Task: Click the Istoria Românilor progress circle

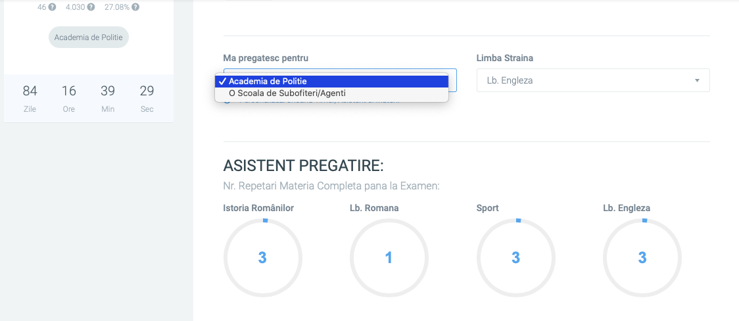Action: 262,257
